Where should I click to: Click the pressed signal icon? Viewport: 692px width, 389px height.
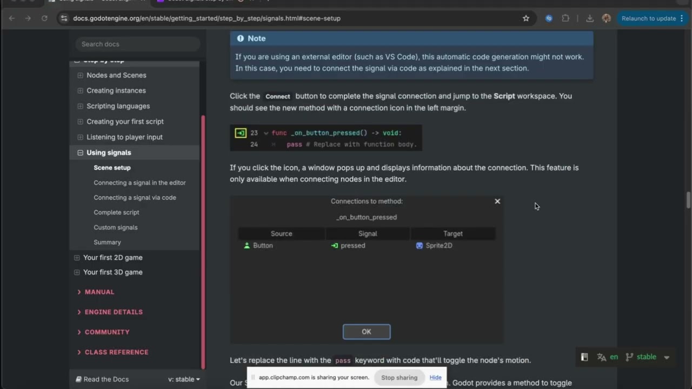coord(335,245)
